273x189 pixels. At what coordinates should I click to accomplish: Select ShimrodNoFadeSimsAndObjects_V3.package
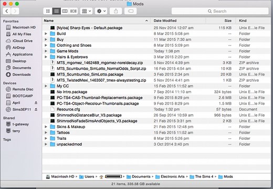point(156,121)
